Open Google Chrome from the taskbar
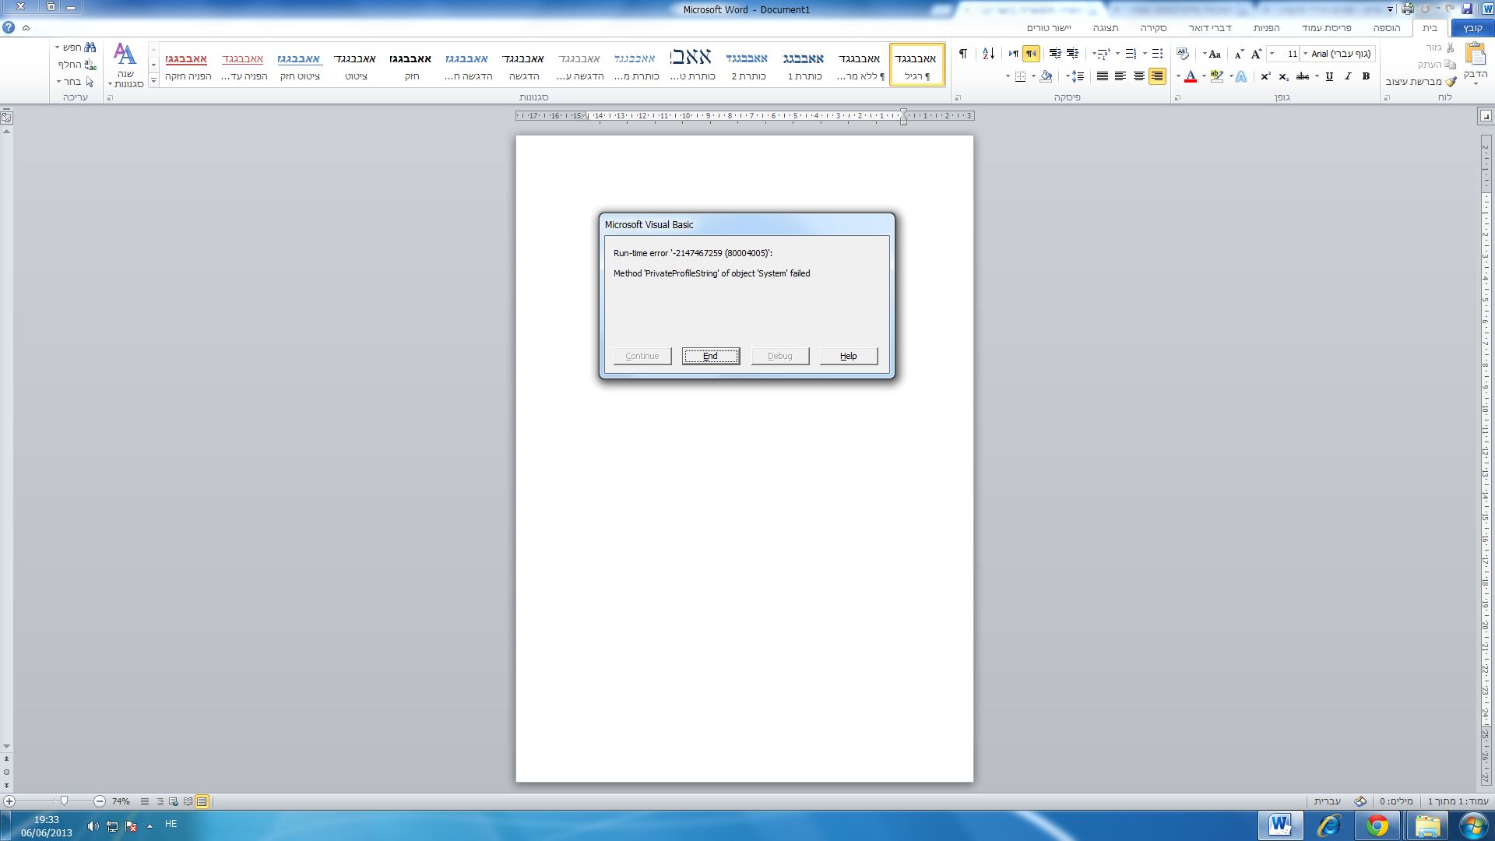Screen dimensions: 1495x841 click(x=1377, y=825)
